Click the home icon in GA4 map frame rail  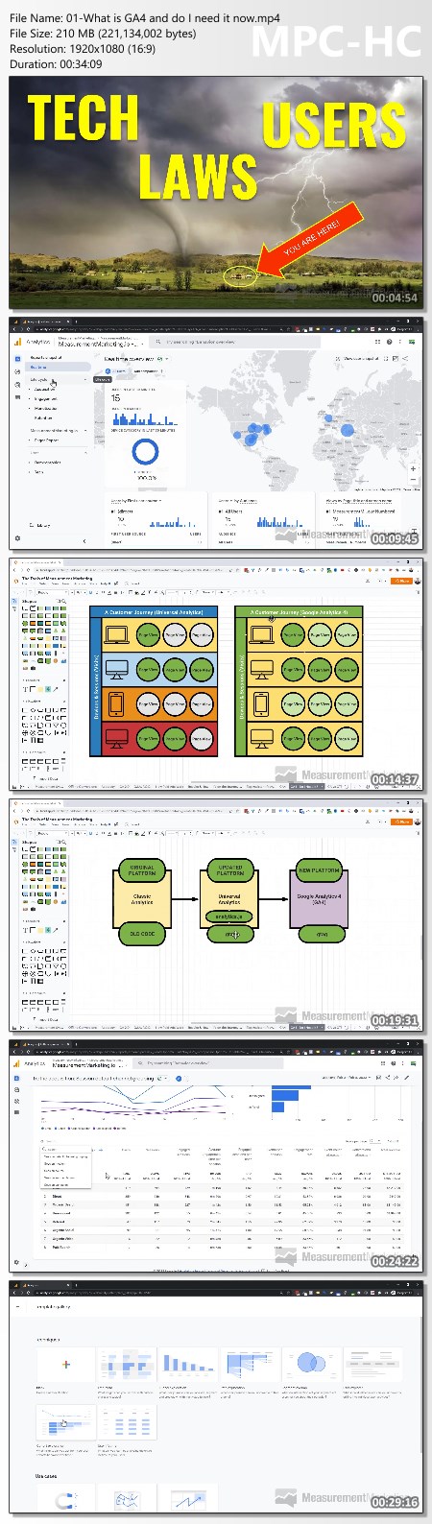[x=17, y=357]
